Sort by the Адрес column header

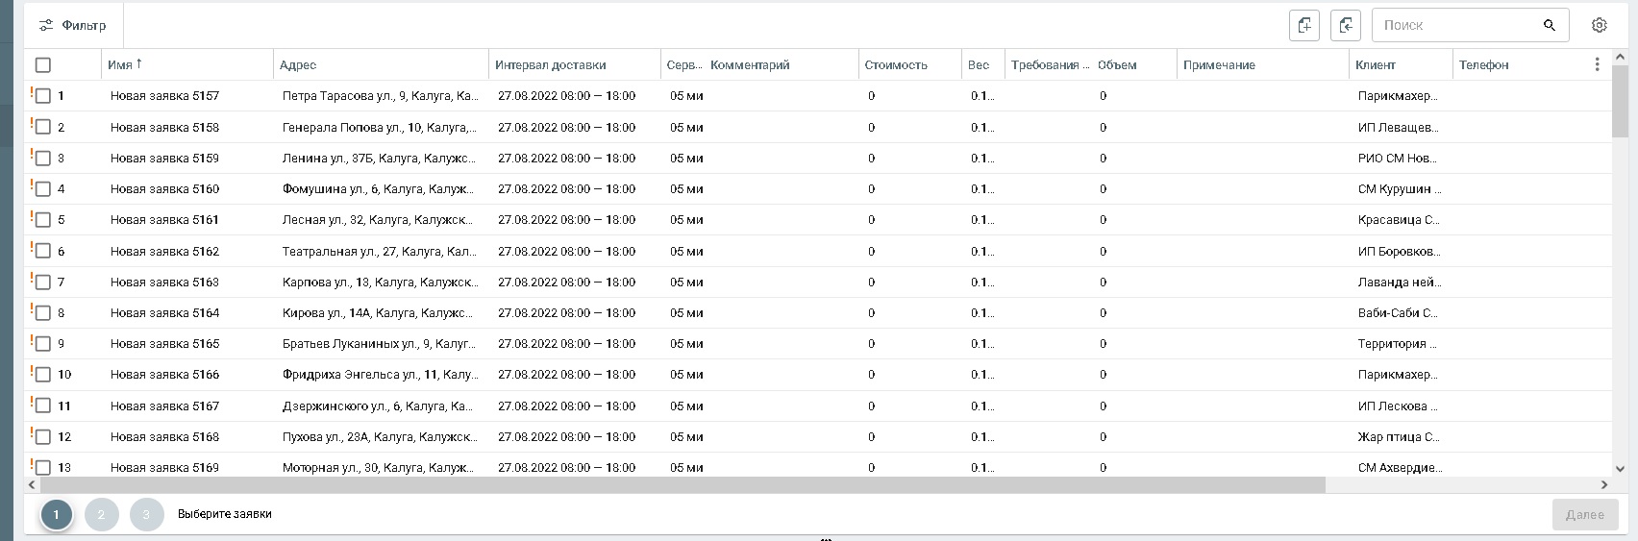tap(298, 65)
